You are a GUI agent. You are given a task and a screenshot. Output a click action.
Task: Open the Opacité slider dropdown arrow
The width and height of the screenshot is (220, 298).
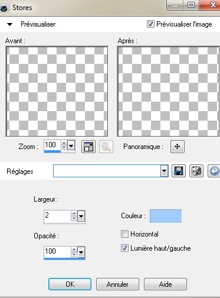[x=81, y=252]
